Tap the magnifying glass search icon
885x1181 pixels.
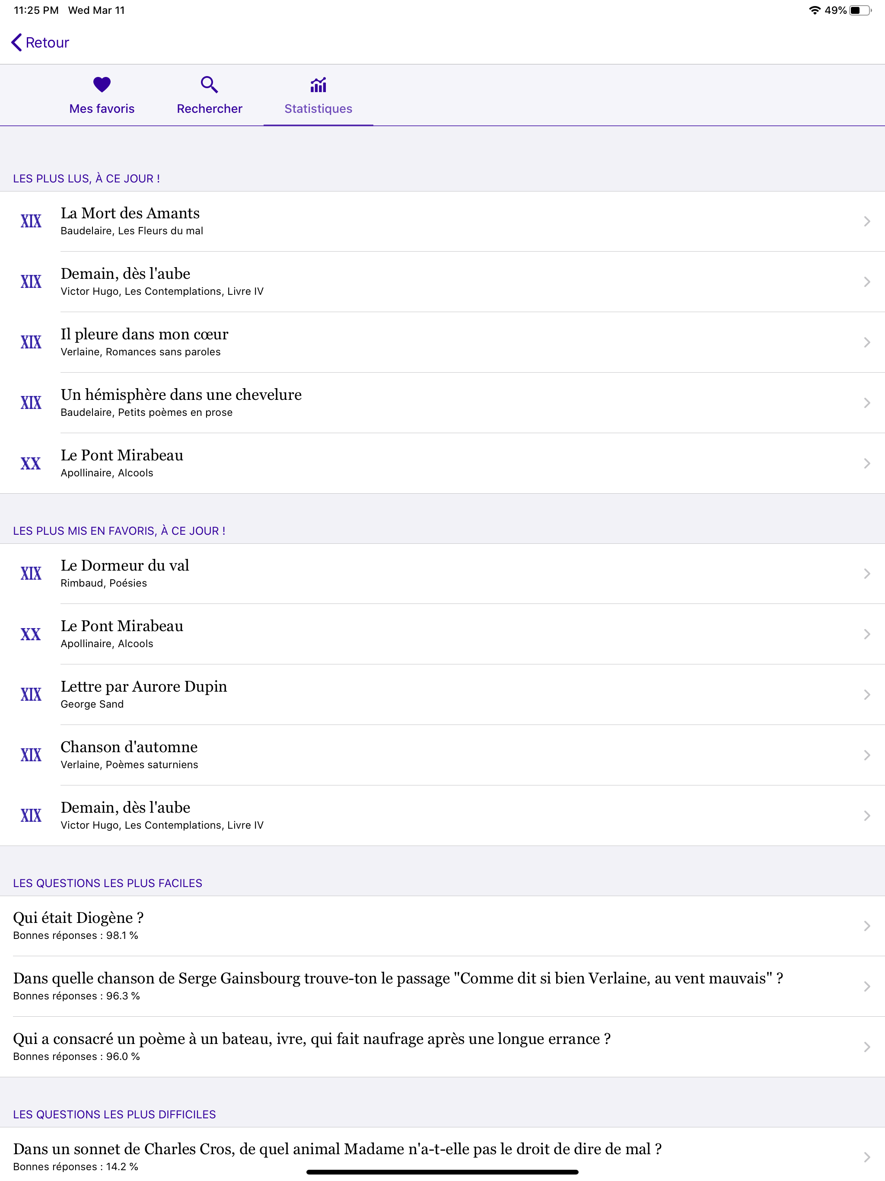point(209,84)
